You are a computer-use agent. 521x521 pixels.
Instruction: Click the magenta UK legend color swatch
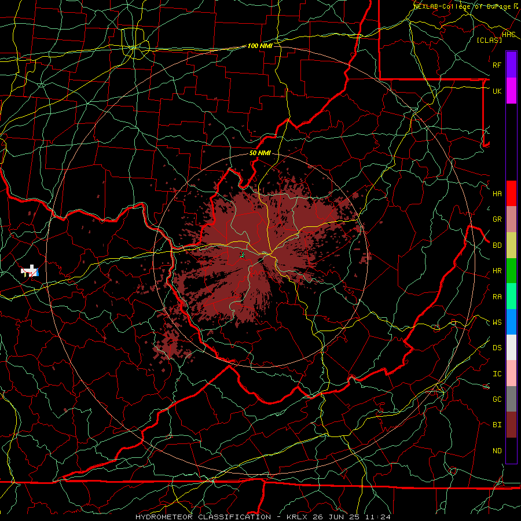[x=511, y=91]
